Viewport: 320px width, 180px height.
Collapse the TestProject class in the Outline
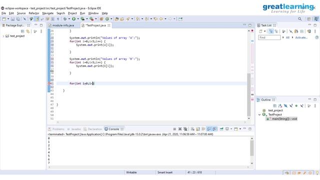(259, 114)
